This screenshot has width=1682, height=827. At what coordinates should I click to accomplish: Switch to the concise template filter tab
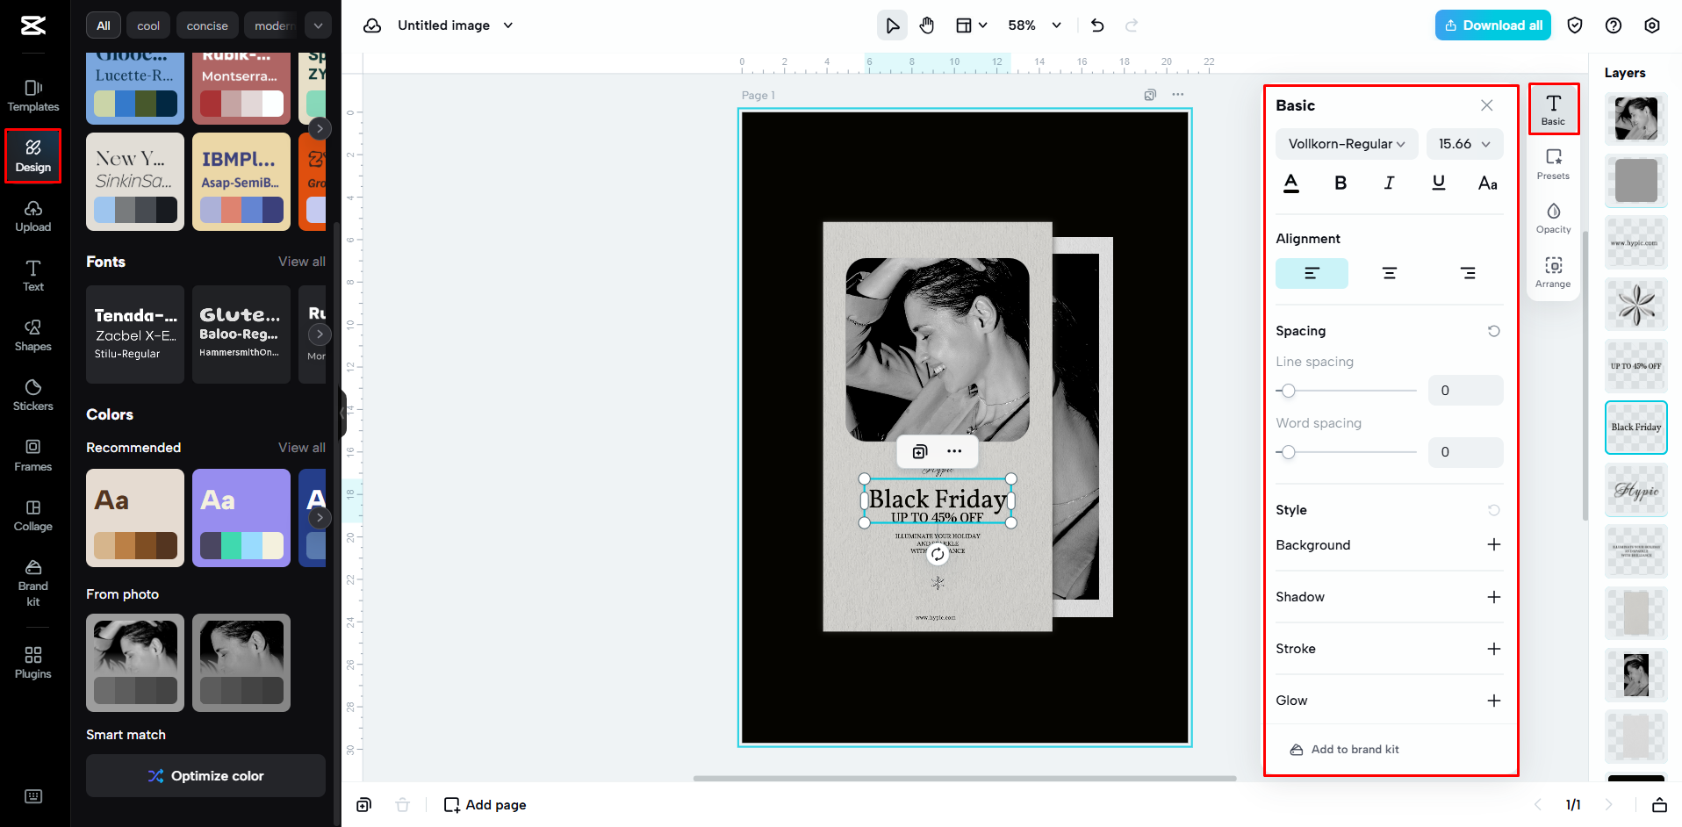coord(207,25)
